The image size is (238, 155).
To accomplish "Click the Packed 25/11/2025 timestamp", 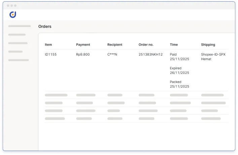I will (x=179, y=84).
